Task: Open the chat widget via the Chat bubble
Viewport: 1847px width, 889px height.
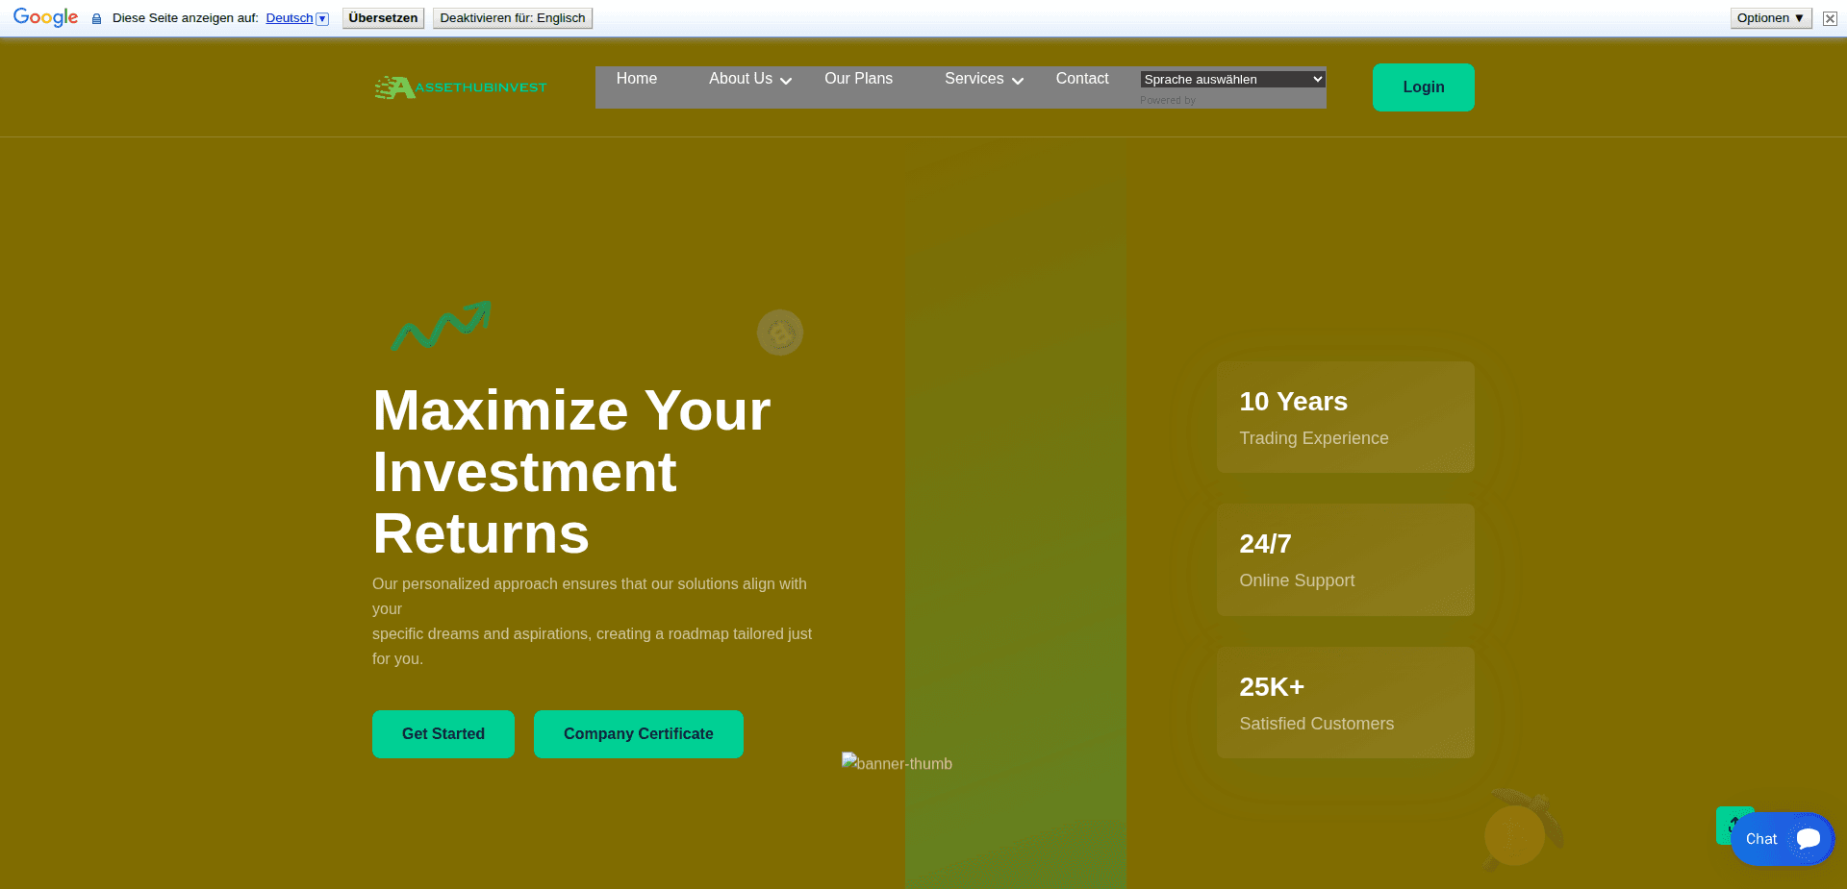Action: coord(1782,839)
